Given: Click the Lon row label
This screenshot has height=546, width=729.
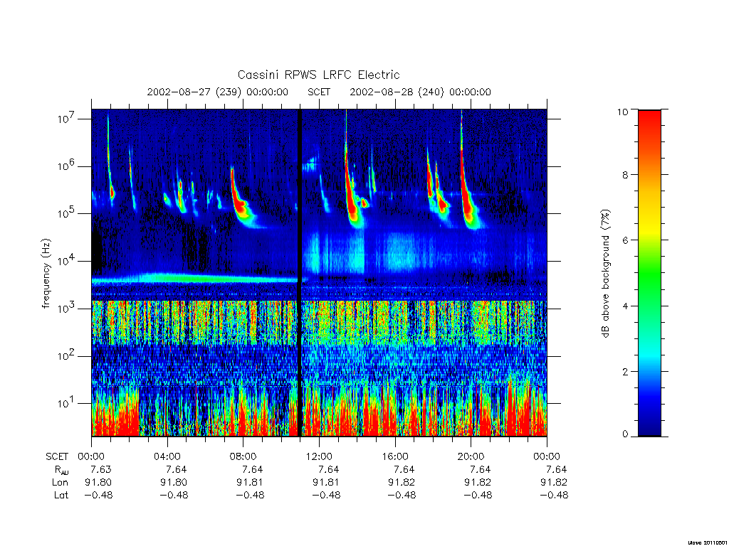Looking at the screenshot, I should click(x=60, y=483).
